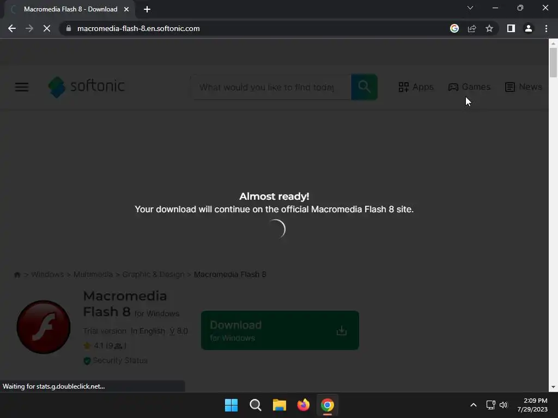View site information via the lock icon

coord(69,28)
